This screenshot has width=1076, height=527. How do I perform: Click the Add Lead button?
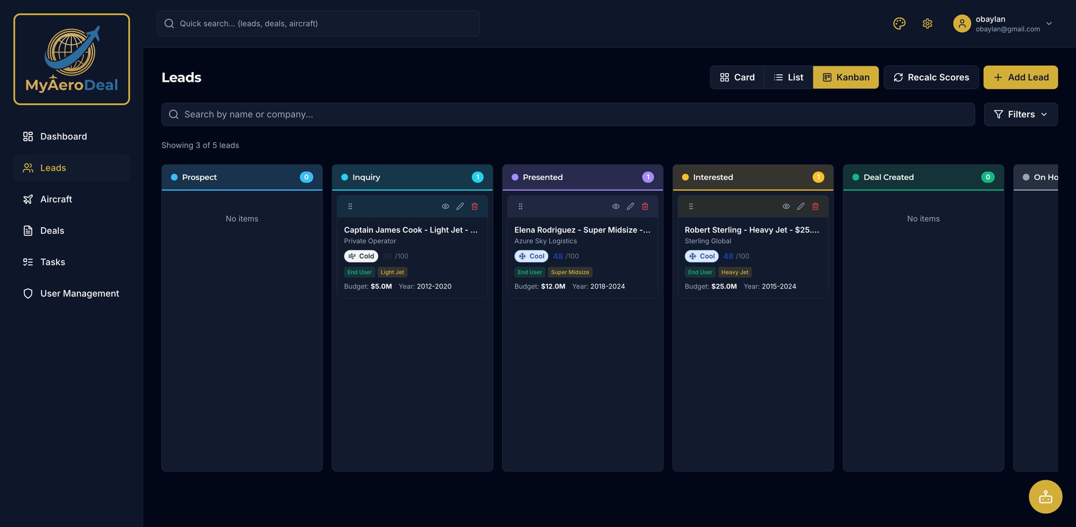click(x=1021, y=77)
